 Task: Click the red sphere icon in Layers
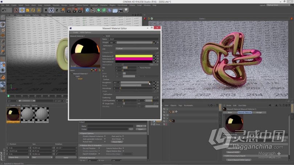click(x=96, y=70)
